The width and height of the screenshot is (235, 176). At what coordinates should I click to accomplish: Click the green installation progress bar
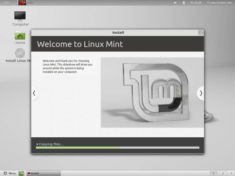coord(117,148)
